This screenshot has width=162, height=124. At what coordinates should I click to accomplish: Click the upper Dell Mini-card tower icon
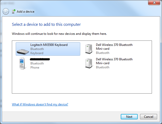coord(88,49)
